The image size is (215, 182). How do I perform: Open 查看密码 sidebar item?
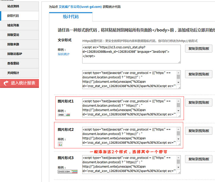click(19, 63)
